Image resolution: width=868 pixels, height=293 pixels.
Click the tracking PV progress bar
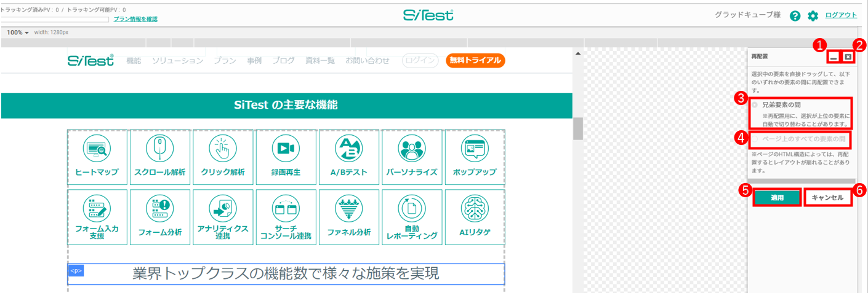click(x=55, y=19)
